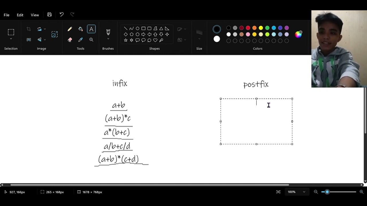Image resolution: width=367 pixels, height=206 pixels.
Task: Click the Flip image icon
Action: click(x=39, y=39)
